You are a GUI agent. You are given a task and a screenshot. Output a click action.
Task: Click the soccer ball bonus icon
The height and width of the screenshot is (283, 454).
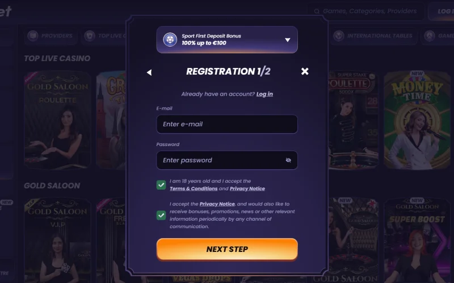point(170,40)
